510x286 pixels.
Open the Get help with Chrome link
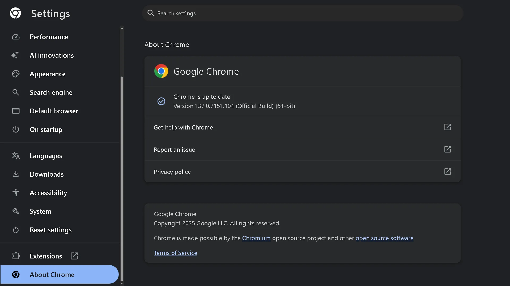[183, 127]
